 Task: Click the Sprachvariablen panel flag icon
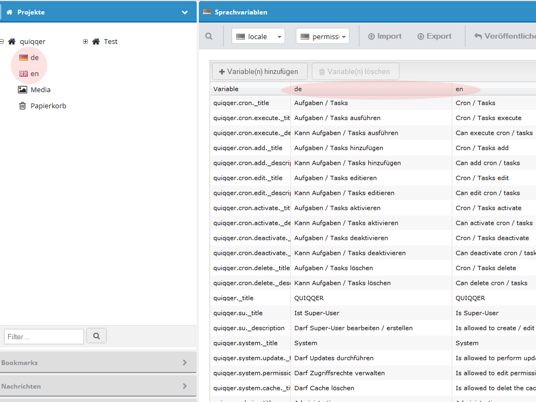click(207, 12)
